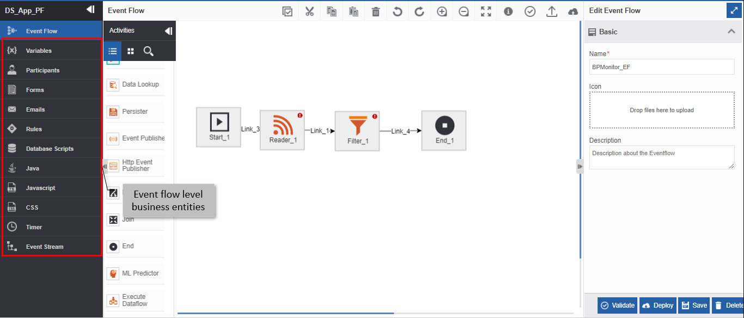Select Persister activity
Screen dimensions: 744x318
click(134, 112)
